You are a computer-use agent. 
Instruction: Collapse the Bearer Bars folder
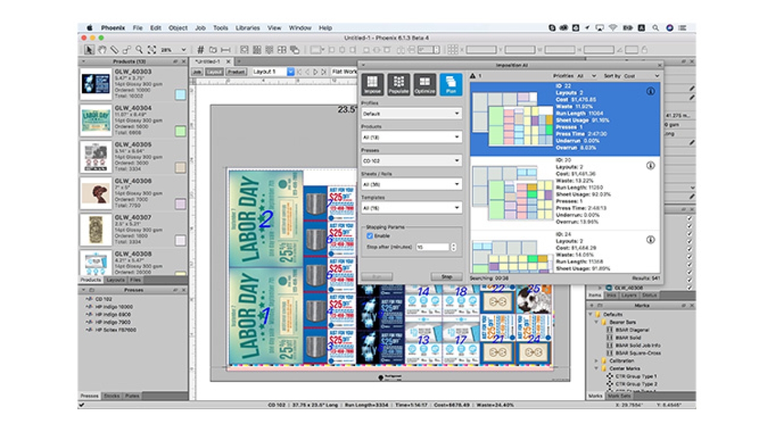point(597,322)
